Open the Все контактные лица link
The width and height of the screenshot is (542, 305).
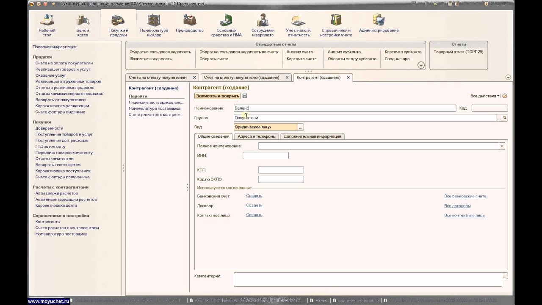[x=464, y=215]
